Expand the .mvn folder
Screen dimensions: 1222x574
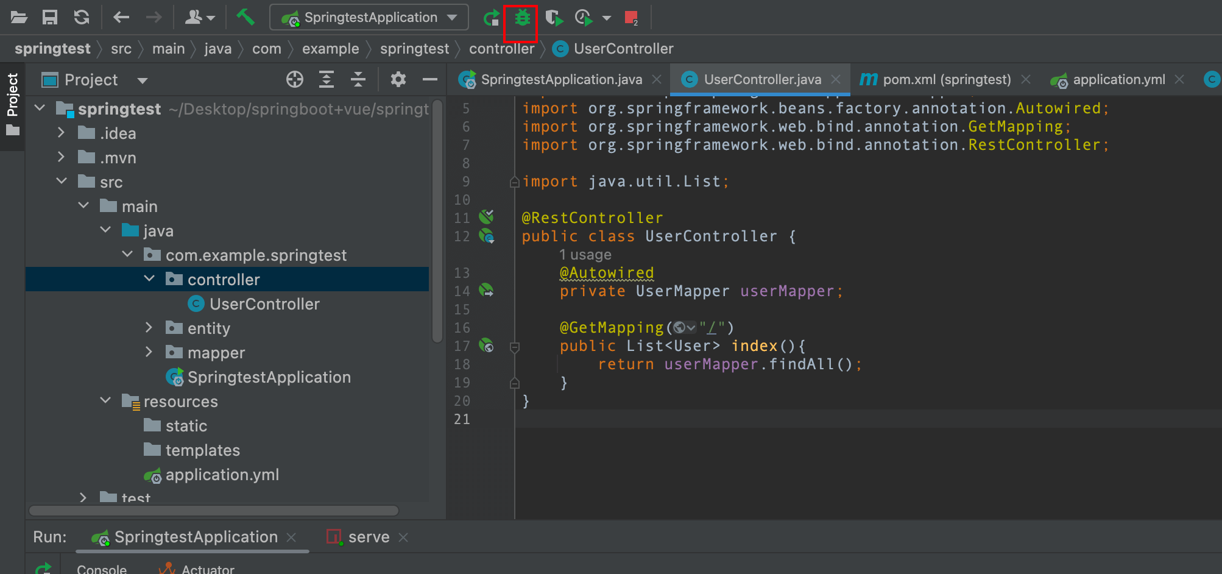coord(61,157)
